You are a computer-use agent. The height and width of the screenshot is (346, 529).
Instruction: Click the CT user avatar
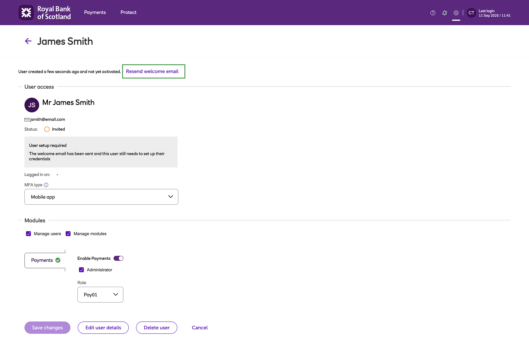pyautogui.click(x=471, y=13)
